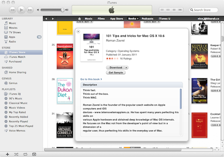Screen dimensions: 224x157
Task: Click the Apple logo status display
Action: coord(112,10)
